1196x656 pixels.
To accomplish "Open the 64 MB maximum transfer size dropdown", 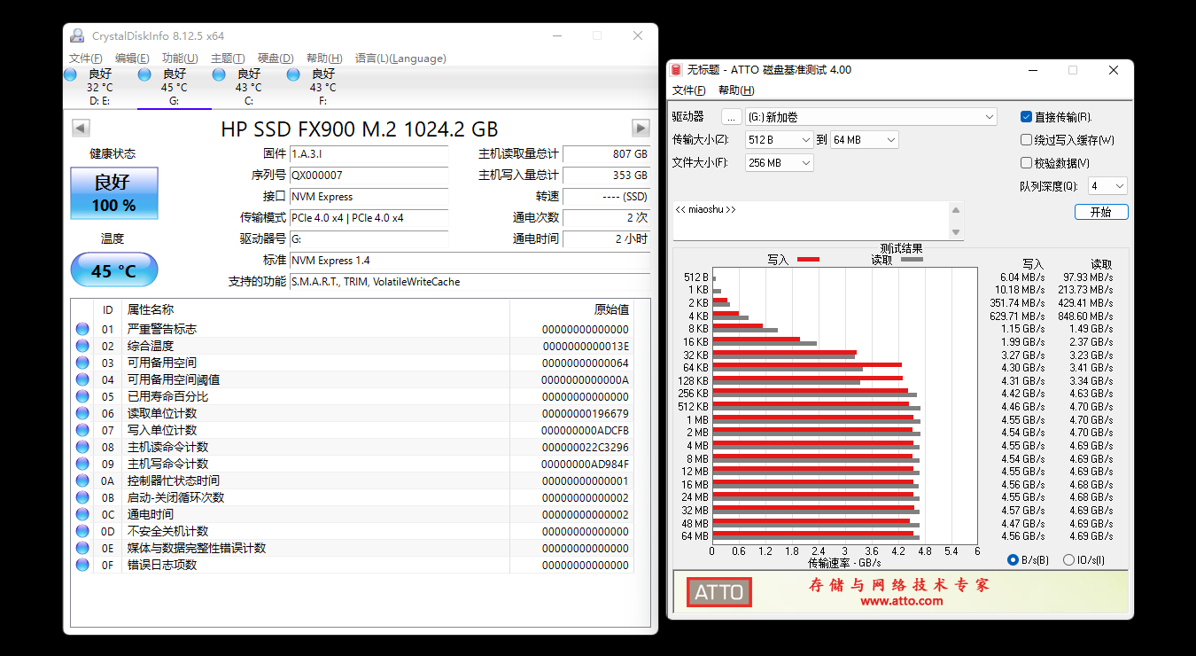I will [865, 140].
